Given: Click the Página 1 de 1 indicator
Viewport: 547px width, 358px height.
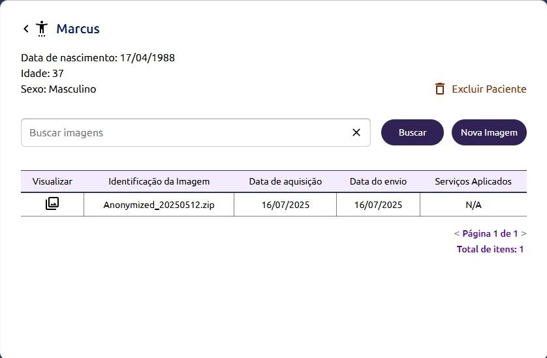Looking at the screenshot, I should (490, 233).
